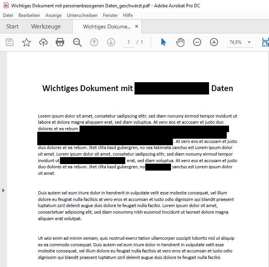Close the Wichtiges Dokument tab
This screenshot has height=267, width=269.
tap(136, 27)
